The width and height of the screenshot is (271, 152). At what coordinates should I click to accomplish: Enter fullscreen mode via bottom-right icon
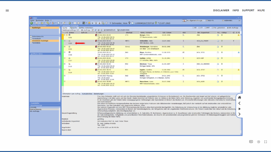265,142
